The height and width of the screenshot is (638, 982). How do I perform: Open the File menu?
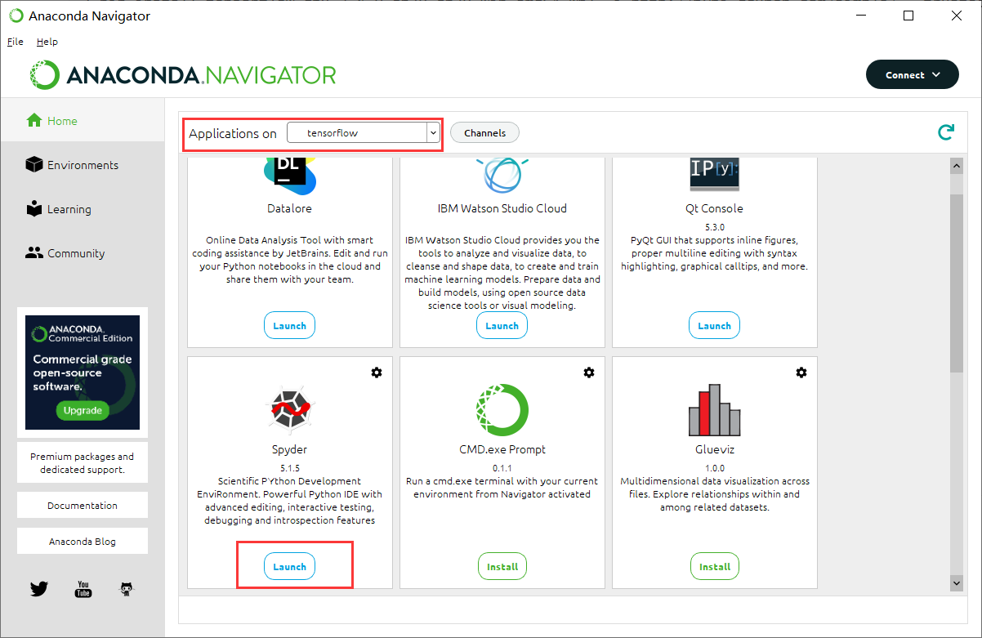pos(16,42)
